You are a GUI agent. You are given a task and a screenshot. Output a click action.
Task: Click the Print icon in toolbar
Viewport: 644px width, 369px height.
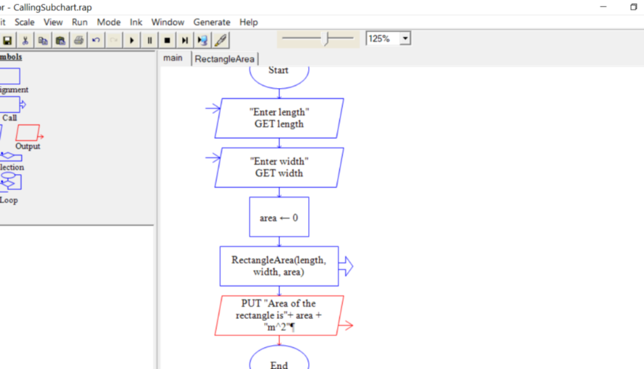(78, 41)
